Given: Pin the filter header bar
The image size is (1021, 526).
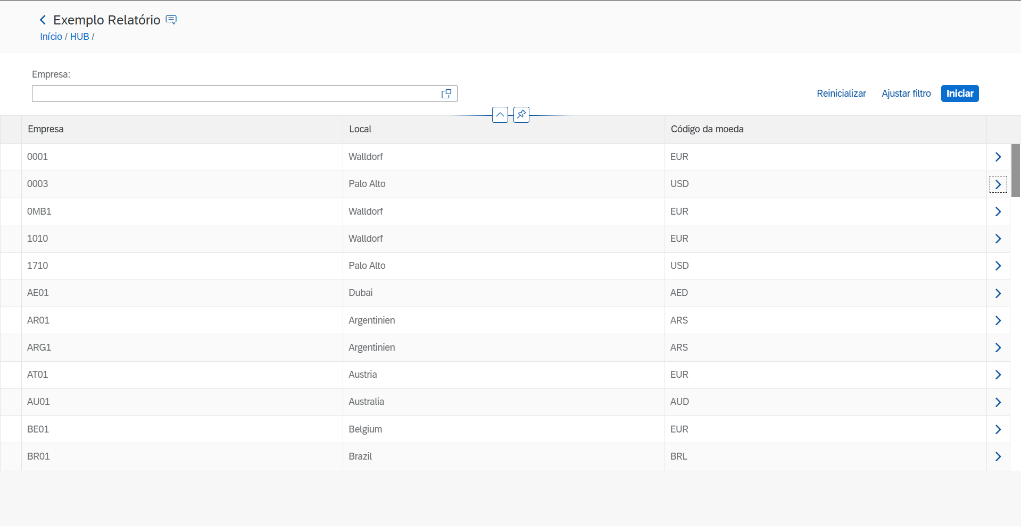Looking at the screenshot, I should pos(521,114).
